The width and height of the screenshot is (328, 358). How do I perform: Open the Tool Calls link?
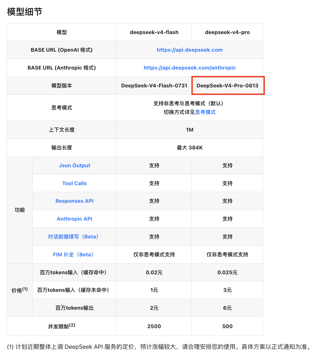[75, 183]
